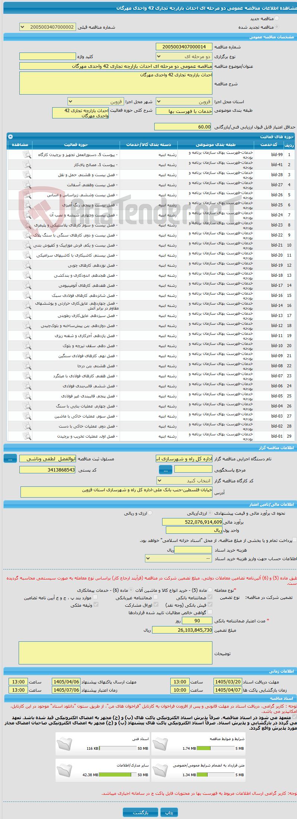The width and height of the screenshot is (297, 819).
Task: Open the view magnifier for row bld-08
Action: pos(27,365)
